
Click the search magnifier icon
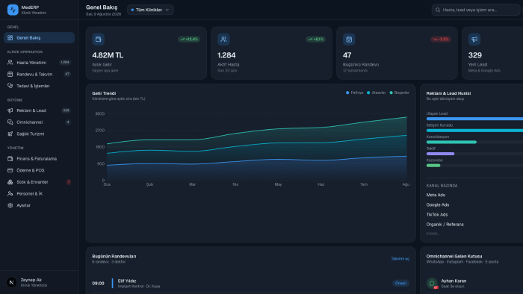coord(438,10)
